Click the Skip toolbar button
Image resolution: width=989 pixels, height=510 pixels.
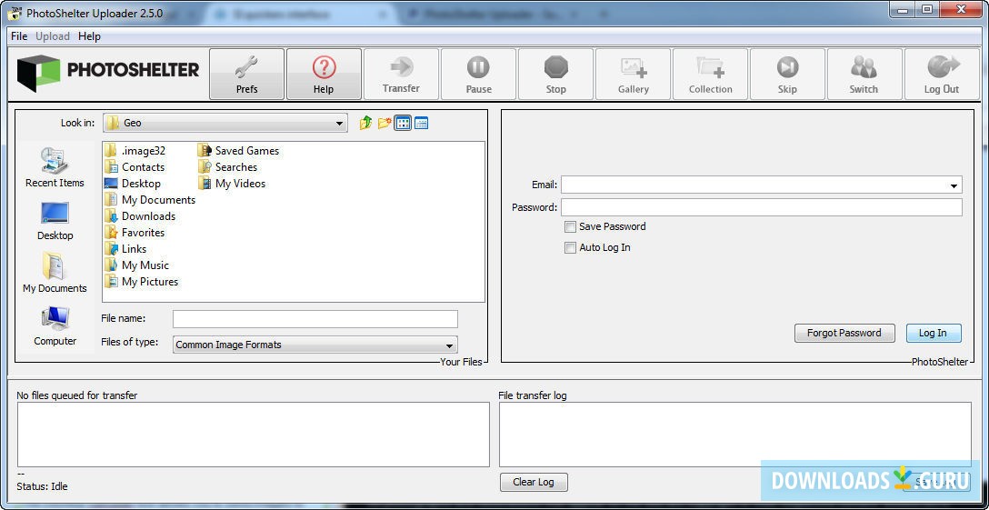pos(787,74)
